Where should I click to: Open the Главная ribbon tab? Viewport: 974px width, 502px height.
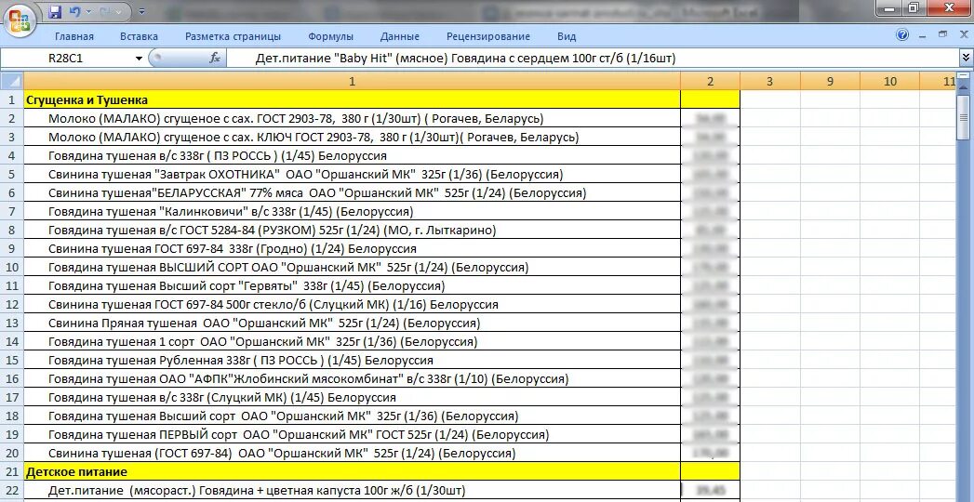click(x=73, y=36)
